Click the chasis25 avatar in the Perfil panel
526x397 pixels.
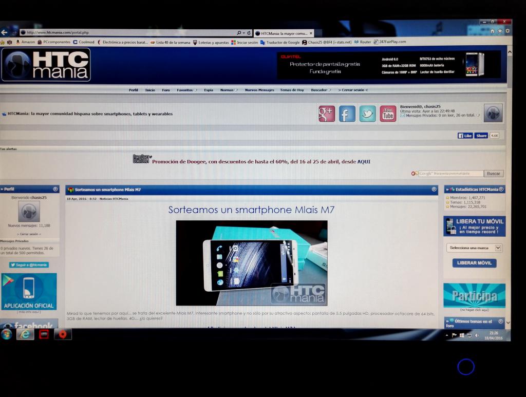pyautogui.click(x=29, y=211)
